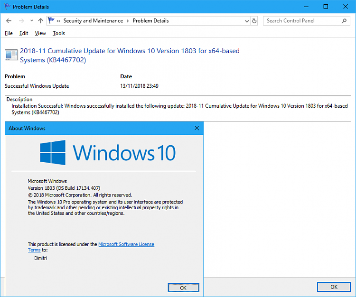This screenshot has width=356, height=297.
Task: Click the copyright 2018 Microsoft Corporation line
Action: tap(80, 195)
